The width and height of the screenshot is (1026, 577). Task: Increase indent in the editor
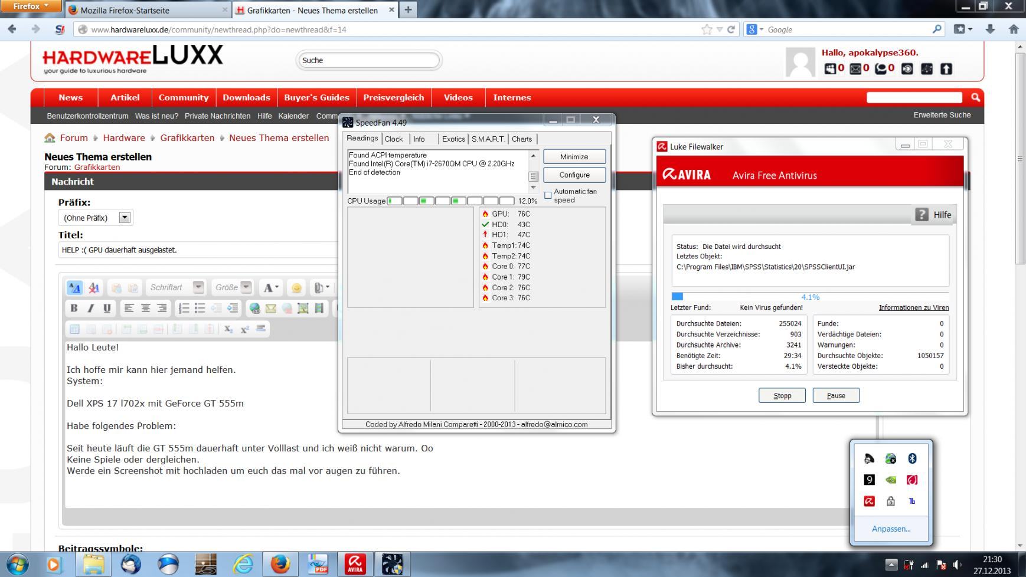pos(233,308)
